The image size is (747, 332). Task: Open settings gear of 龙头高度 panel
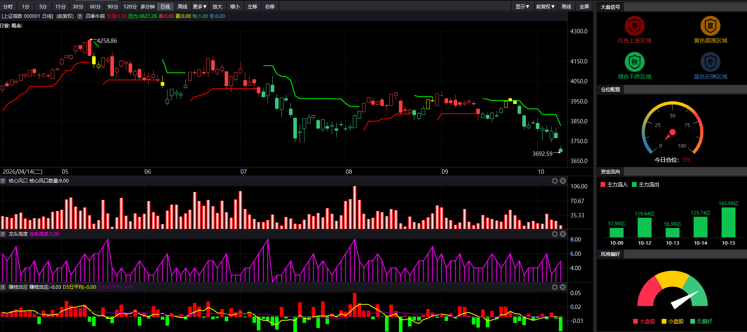coord(555,234)
